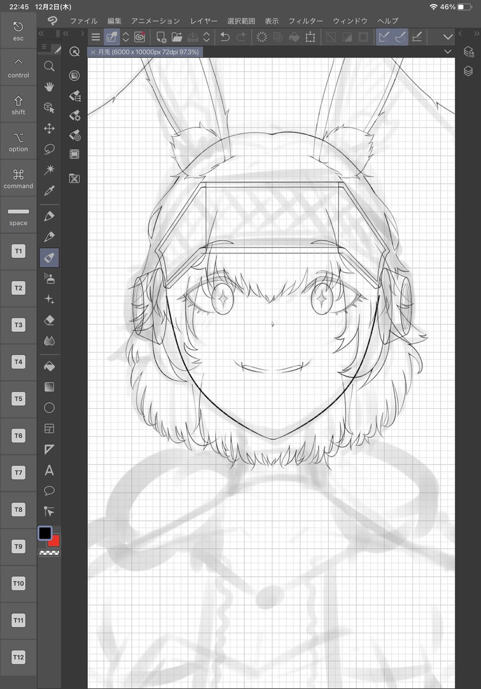Tap the space edge keyboard button

coord(18,215)
